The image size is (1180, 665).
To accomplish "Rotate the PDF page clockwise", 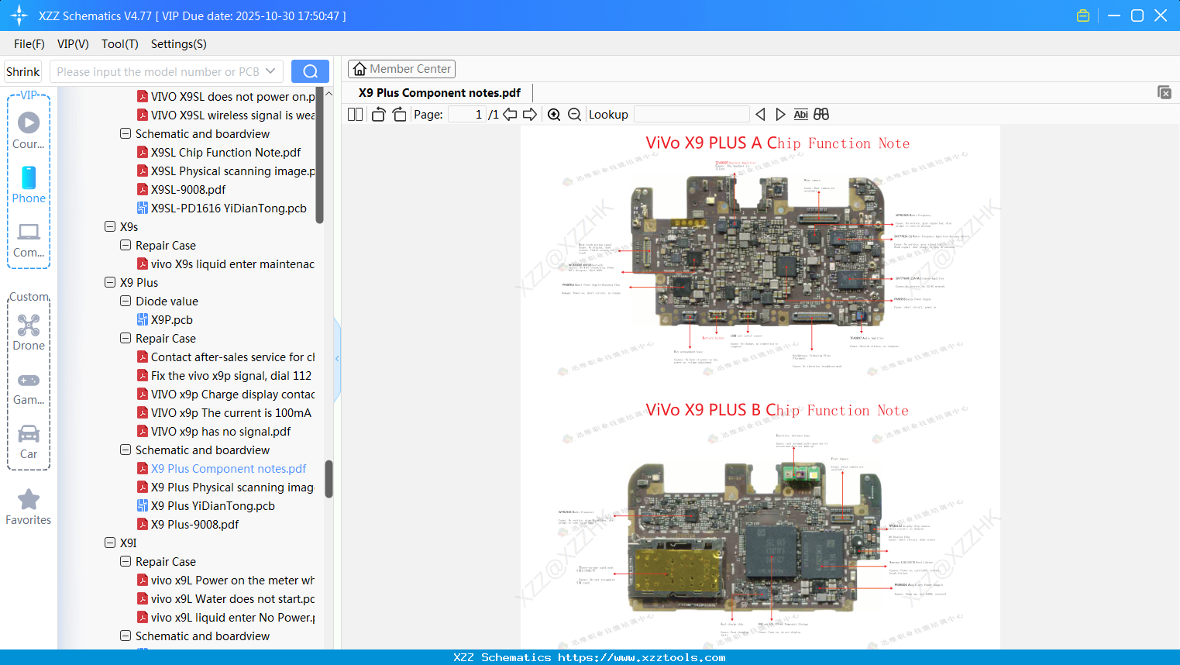I will [398, 113].
